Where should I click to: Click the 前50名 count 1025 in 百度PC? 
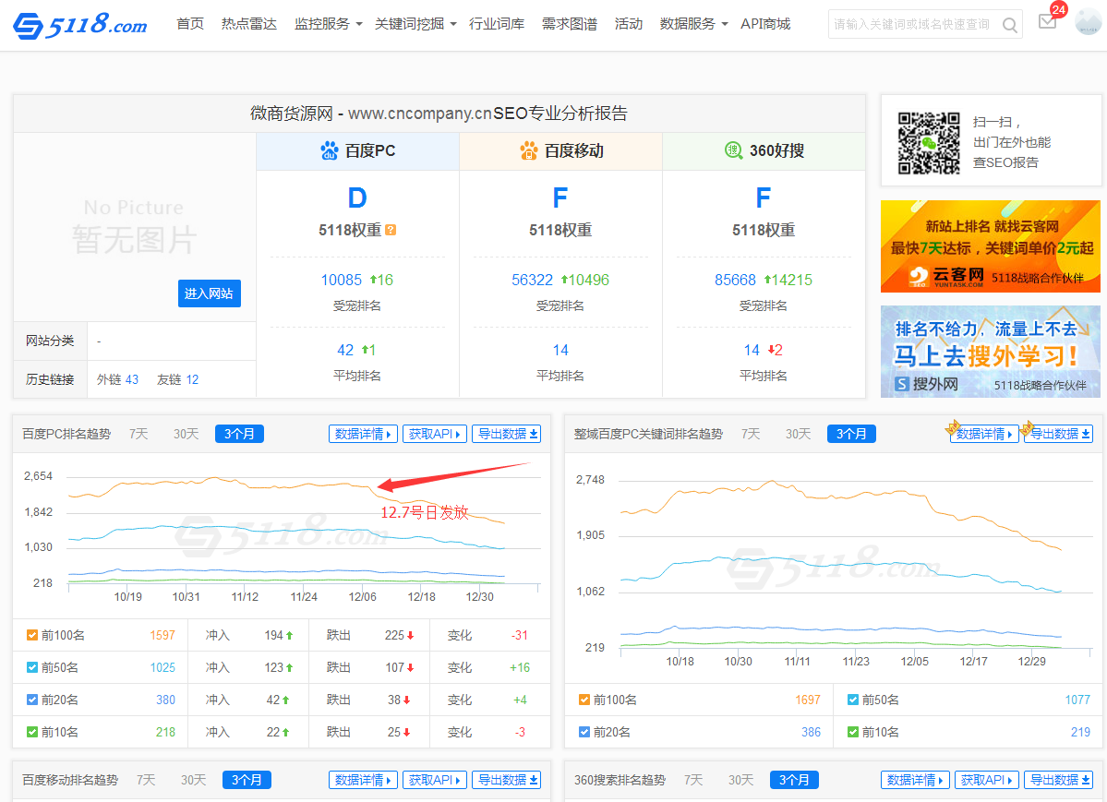[162, 667]
